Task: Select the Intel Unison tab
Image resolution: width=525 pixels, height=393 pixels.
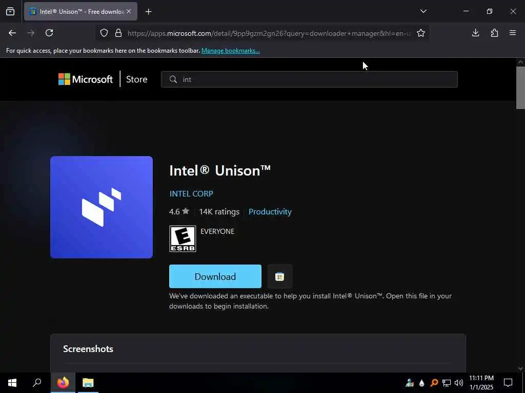Action: tap(80, 11)
